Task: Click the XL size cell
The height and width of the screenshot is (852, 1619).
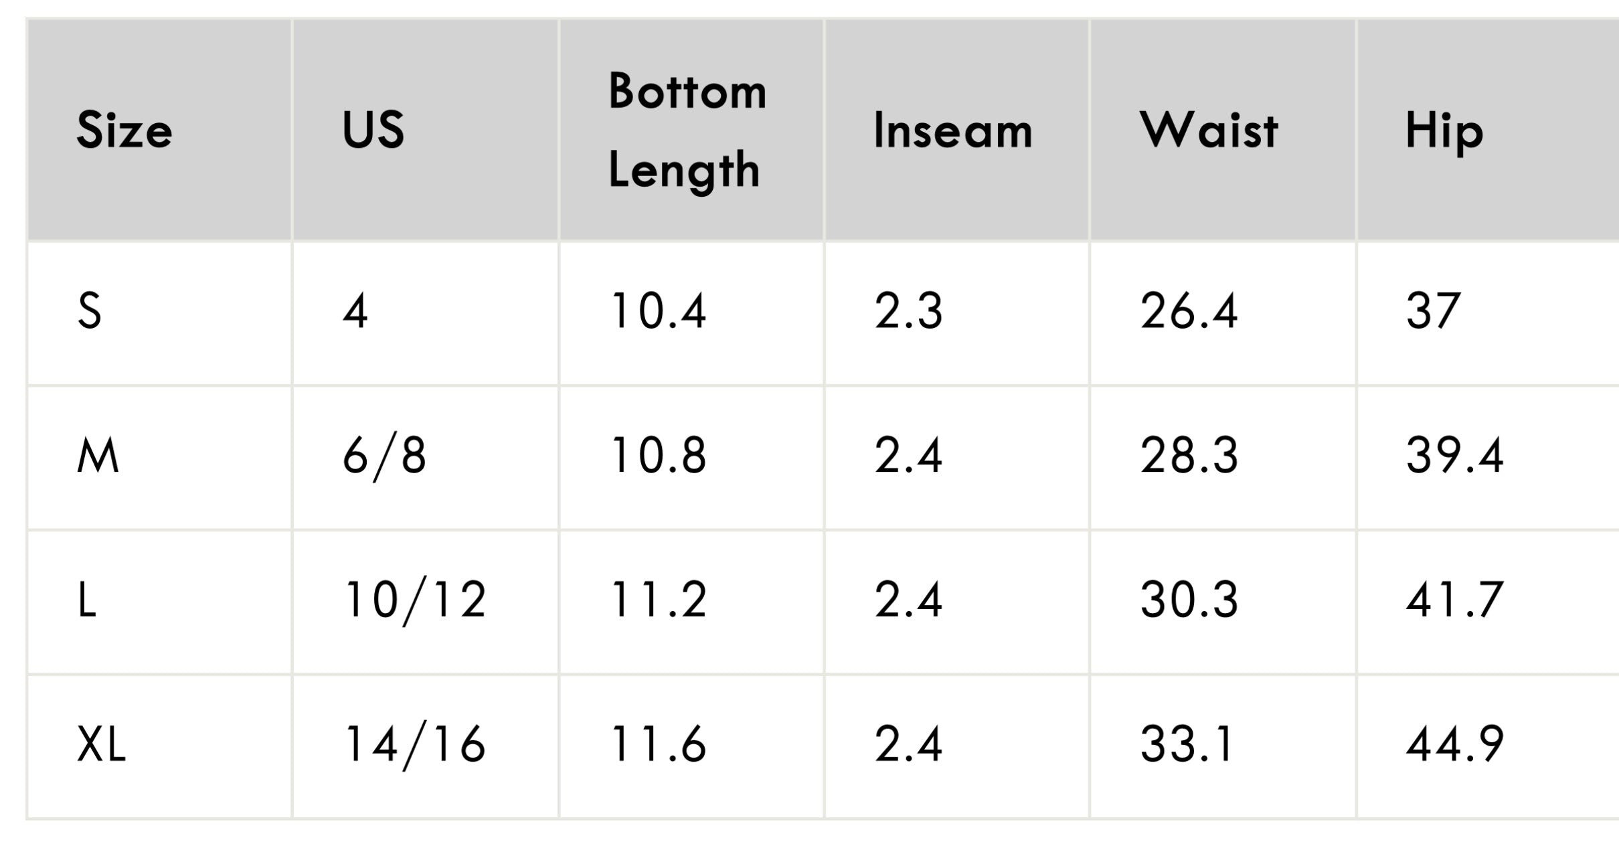Action: (159, 746)
